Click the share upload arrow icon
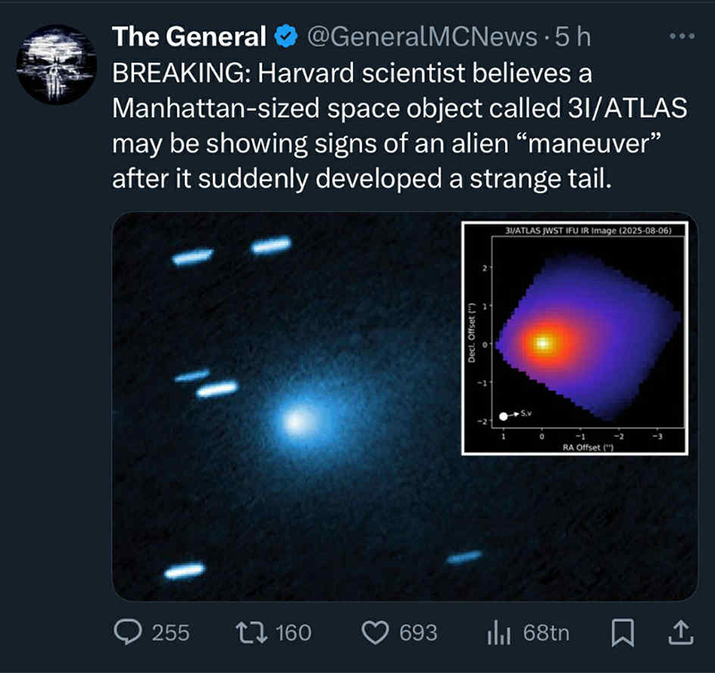 coord(681,633)
